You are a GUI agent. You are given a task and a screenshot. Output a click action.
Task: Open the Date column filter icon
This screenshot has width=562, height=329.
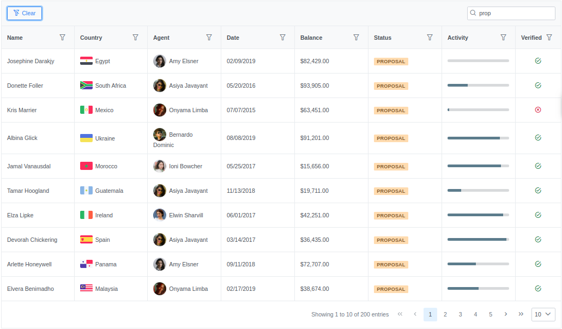pyautogui.click(x=282, y=38)
